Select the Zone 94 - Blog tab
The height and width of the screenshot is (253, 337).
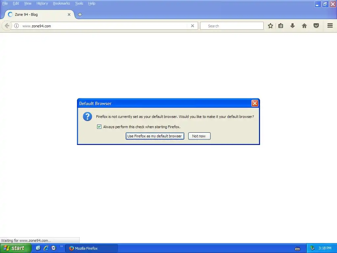39,14
